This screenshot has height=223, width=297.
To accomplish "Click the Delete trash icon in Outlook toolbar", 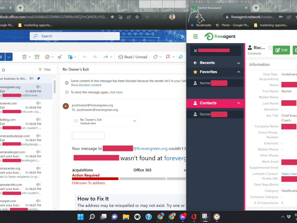I will click(x=24, y=57).
